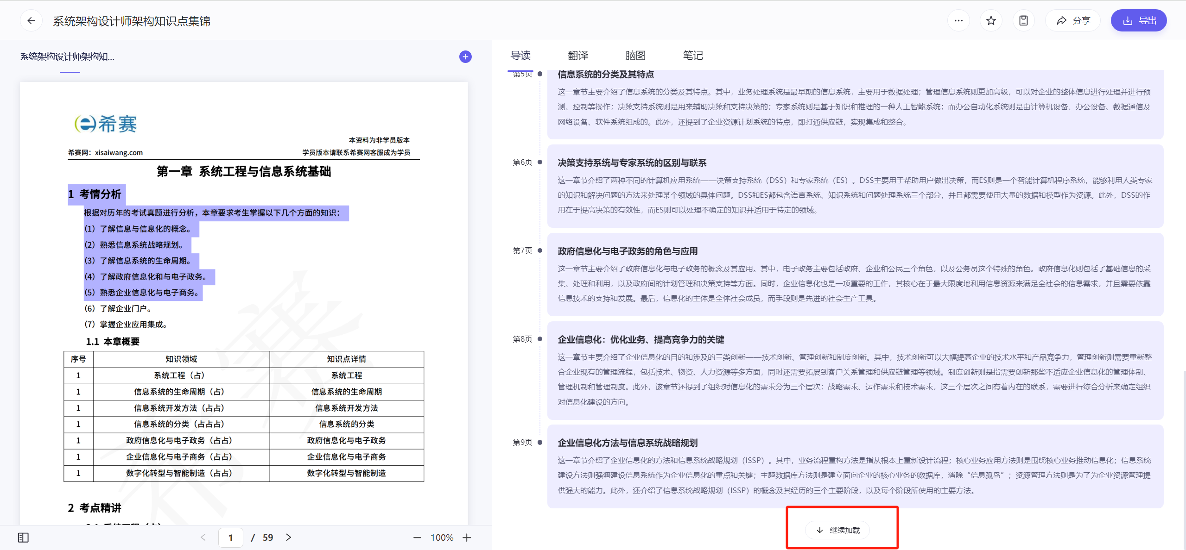Switch to the 导读 tab
The width and height of the screenshot is (1186, 550).
520,56
